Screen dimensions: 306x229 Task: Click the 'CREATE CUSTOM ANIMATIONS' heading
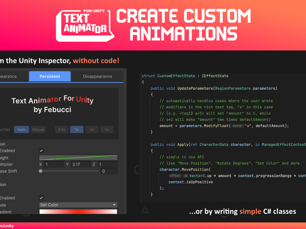(184, 25)
